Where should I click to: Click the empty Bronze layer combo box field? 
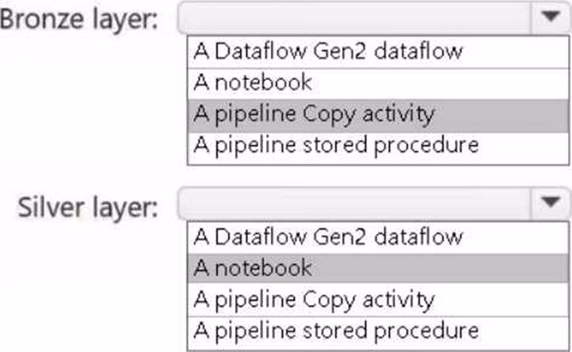point(355,18)
